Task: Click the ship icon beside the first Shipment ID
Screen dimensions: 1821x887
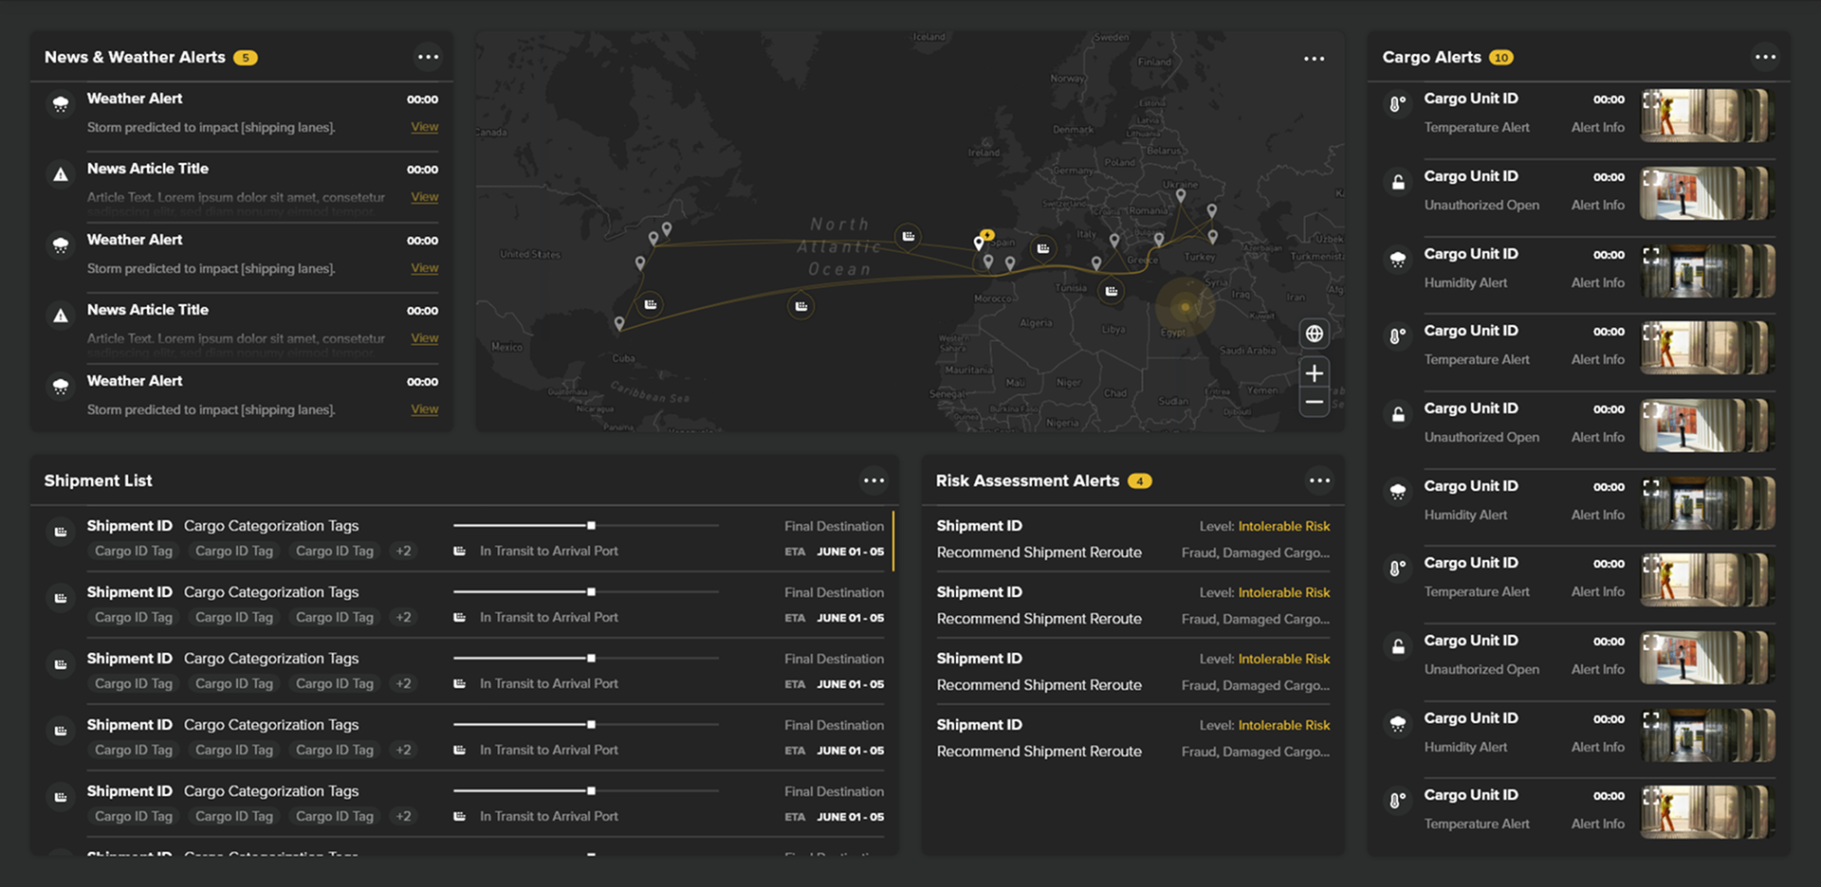Action: pos(61,532)
